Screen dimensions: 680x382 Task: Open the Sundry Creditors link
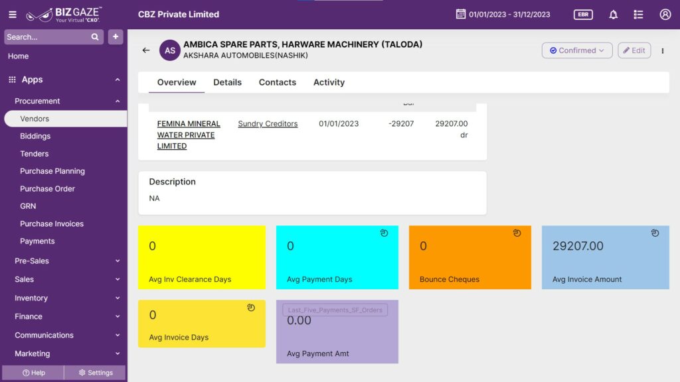coord(268,124)
